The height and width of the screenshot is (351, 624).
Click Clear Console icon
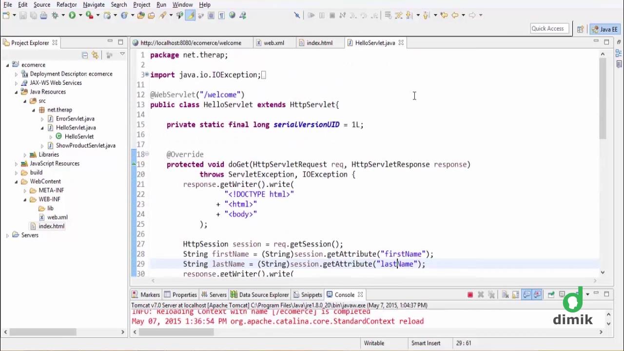pos(505,294)
